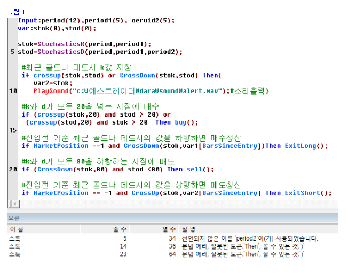Place cursor on the Input:period(12) line
This screenshot has height=273, width=348.
click(96, 20)
